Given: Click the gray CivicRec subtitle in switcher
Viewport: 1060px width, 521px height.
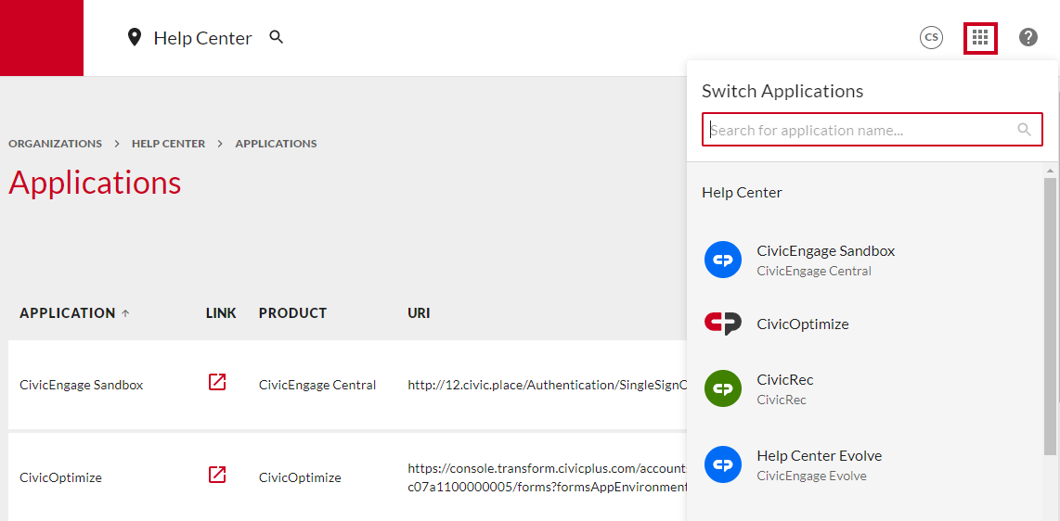Looking at the screenshot, I should (x=782, y=400).
